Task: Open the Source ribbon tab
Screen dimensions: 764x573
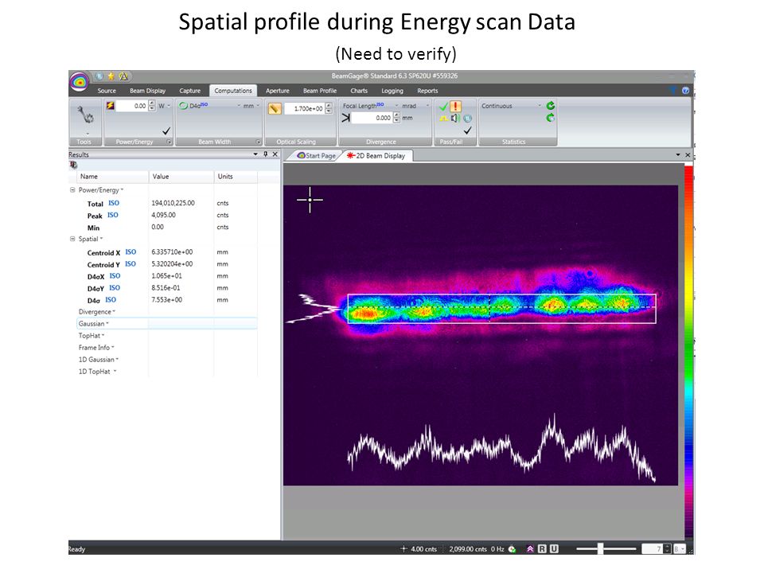Action: tap(107, 91)
